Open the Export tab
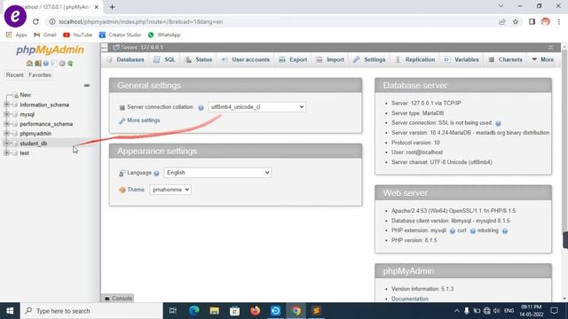Image resolution: width=568 pixels, height=319 pixels. pos(293,59)
